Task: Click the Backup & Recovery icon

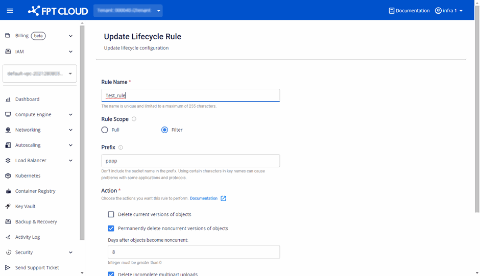Action: tap(8, 221)
